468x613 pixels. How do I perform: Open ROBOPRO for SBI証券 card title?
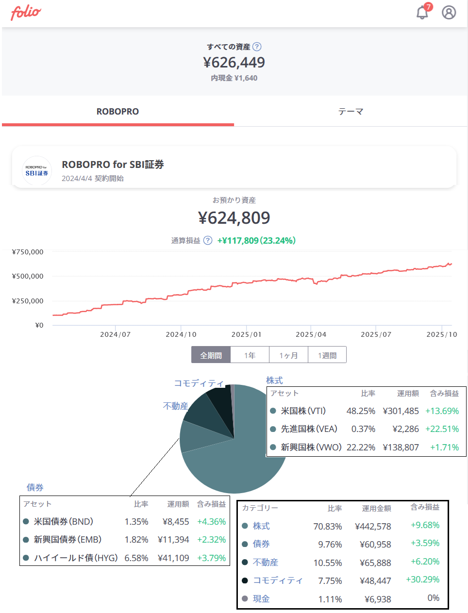click(x=113, y=165)
